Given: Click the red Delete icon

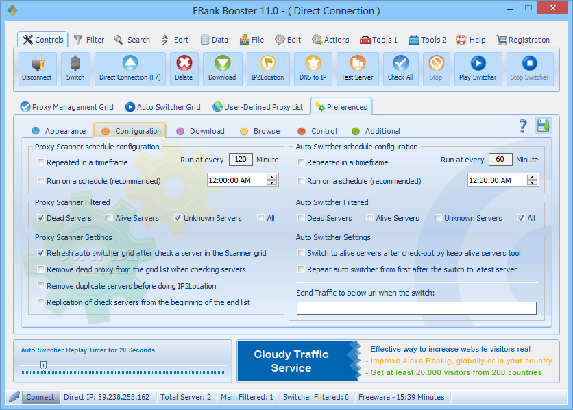Looking at the screenshot, I should click(184, 63).
